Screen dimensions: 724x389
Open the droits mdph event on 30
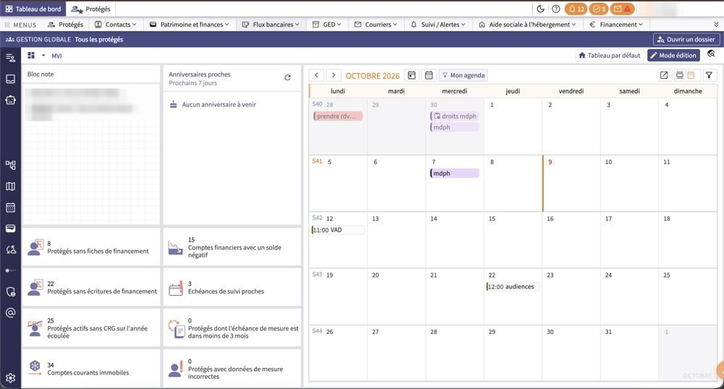455,116
